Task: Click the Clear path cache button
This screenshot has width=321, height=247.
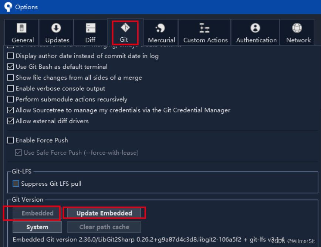Action: (104, 227)
